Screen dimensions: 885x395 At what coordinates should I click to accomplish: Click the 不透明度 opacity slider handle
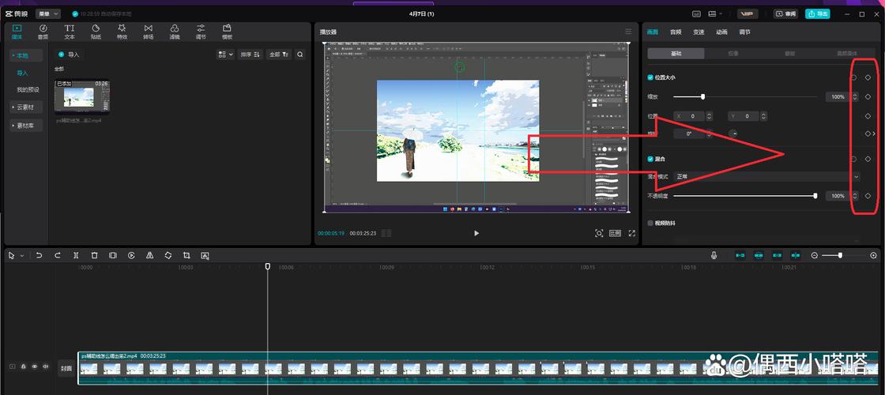[815, 196]
